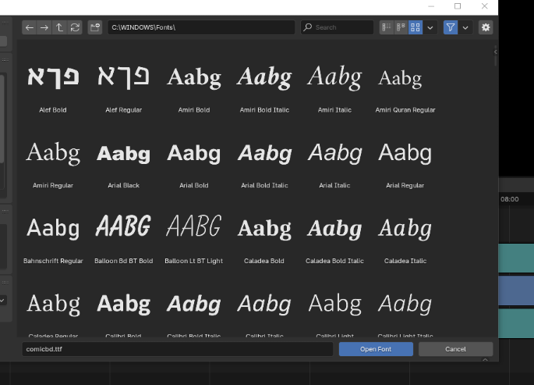Go back to previous folder
Screen dimensions: 534x385
coord(30,27)
